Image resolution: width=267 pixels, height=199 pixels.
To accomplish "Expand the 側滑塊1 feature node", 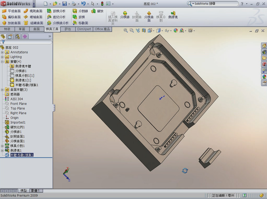I will pos(2,151).
